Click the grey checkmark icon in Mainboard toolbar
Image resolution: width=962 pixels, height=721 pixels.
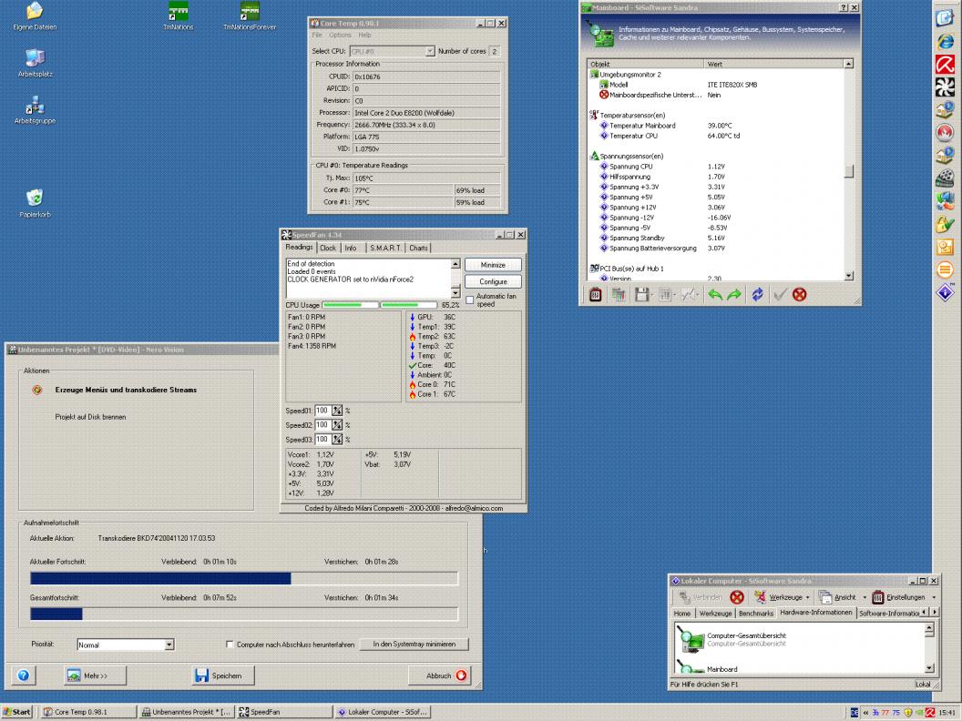[780, 295]
